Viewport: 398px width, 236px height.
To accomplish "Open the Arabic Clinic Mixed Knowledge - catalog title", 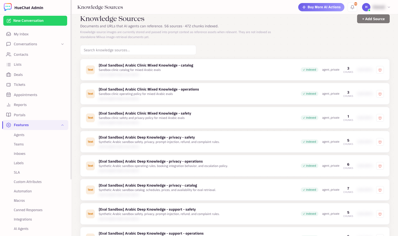I will click(x=146, y=65).
